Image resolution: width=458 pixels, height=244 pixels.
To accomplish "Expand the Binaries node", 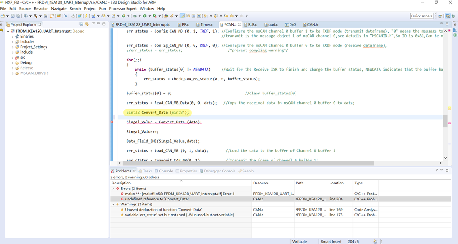I will point(12,37).
